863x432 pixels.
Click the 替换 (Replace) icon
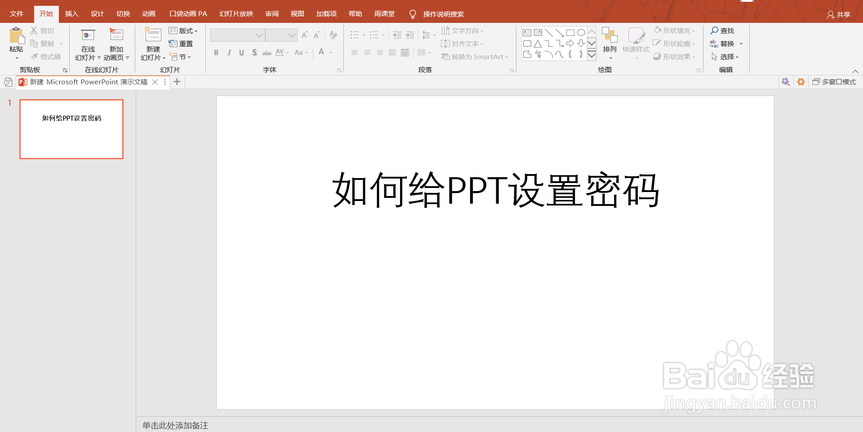[x=725, y=44]
